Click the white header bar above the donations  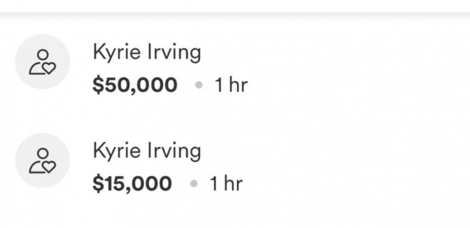235,6
